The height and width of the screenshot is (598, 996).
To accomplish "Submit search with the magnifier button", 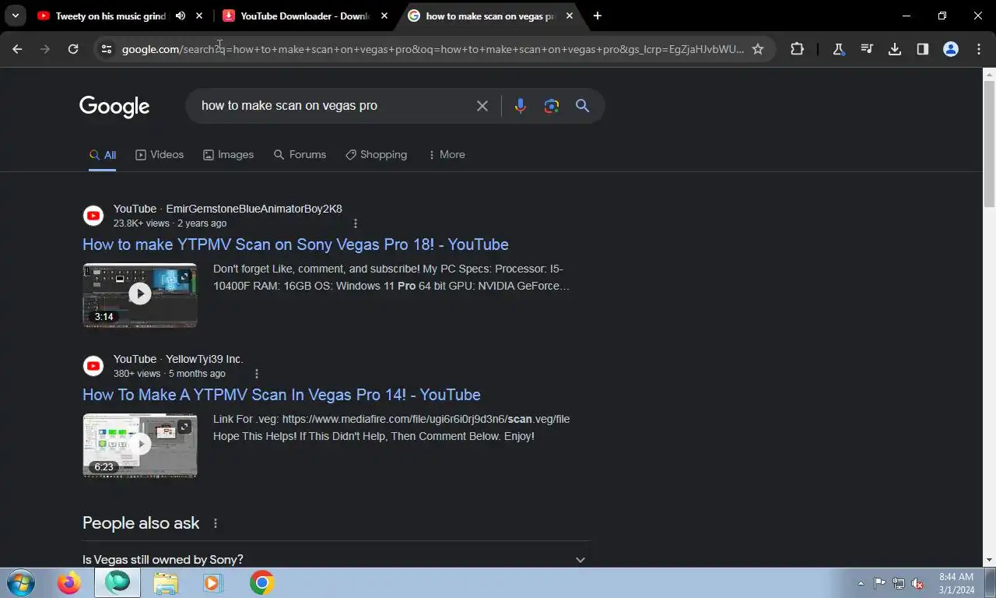I will pyautogui.click(x=582, y=106).
